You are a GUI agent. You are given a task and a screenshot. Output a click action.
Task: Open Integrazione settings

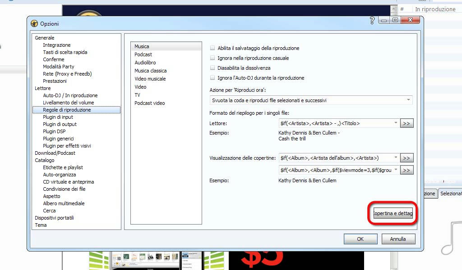[56, 45]
